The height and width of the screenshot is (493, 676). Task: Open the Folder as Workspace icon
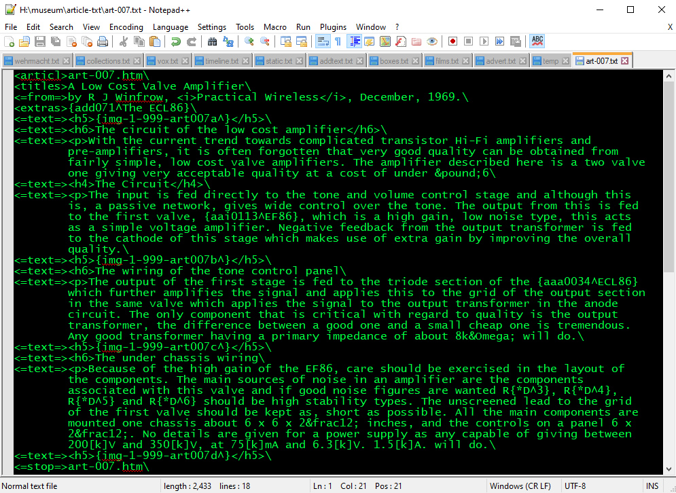click(416, 41)
